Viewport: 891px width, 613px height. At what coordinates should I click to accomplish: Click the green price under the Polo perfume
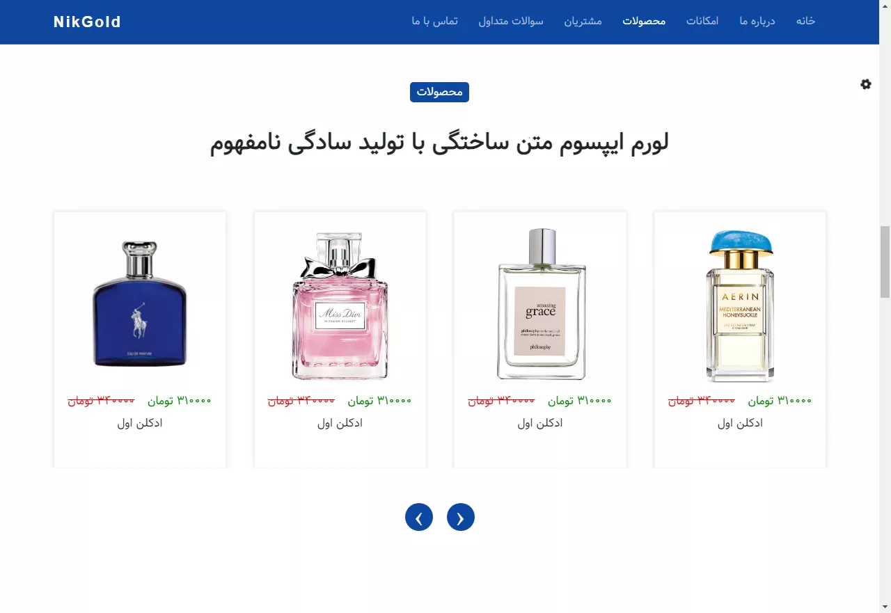pyautogui.click(x=179, y=401)
